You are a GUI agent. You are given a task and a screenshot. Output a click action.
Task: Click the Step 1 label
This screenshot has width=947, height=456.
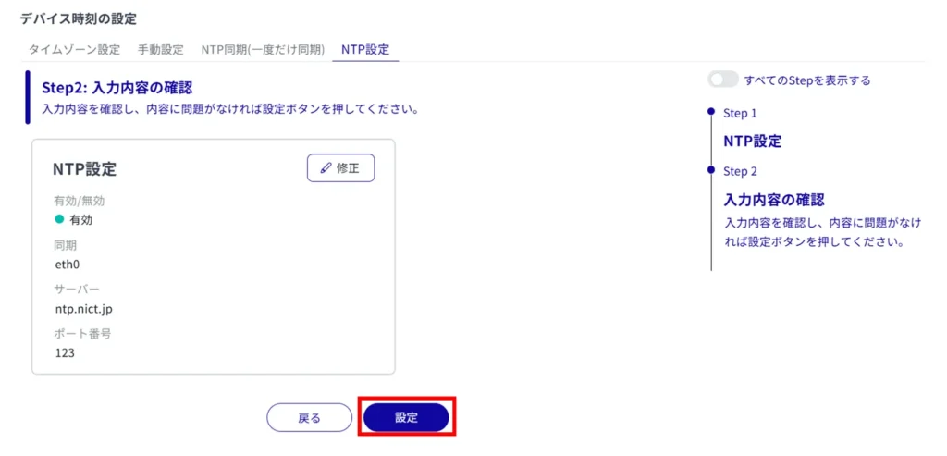click(x=740, y=113)
